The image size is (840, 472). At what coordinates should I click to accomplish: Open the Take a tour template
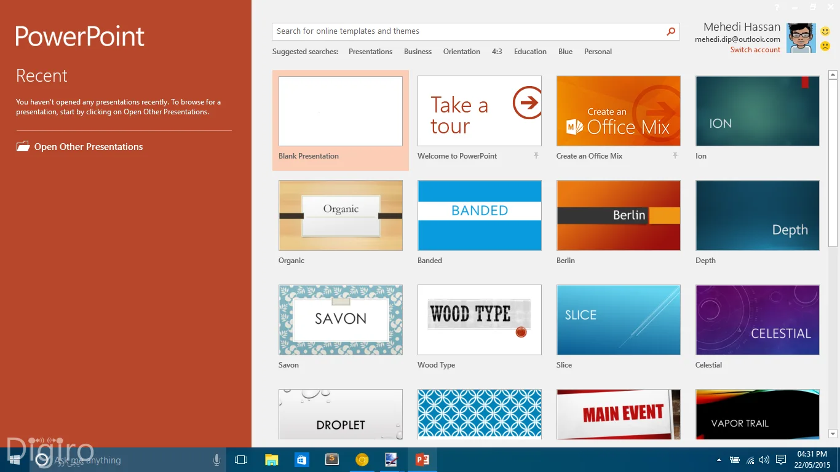(480, 111)
